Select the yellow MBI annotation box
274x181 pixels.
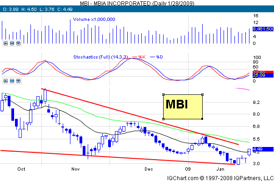[183, 107]
